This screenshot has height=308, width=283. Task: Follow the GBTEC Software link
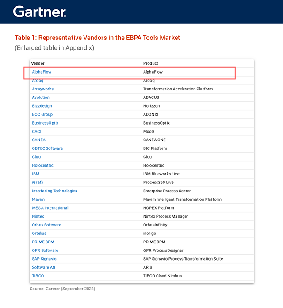click(x=47, y=148)
